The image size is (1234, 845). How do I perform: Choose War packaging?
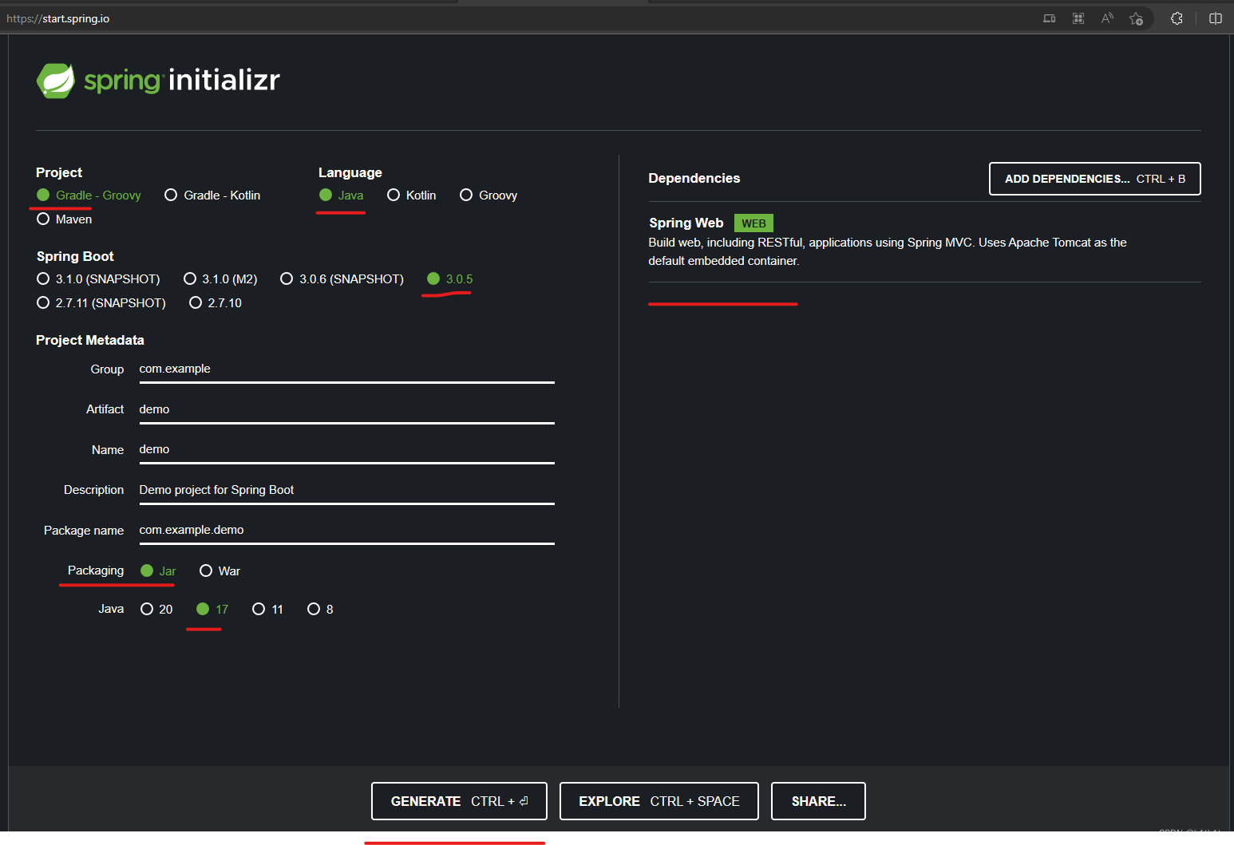coord(220,571)
